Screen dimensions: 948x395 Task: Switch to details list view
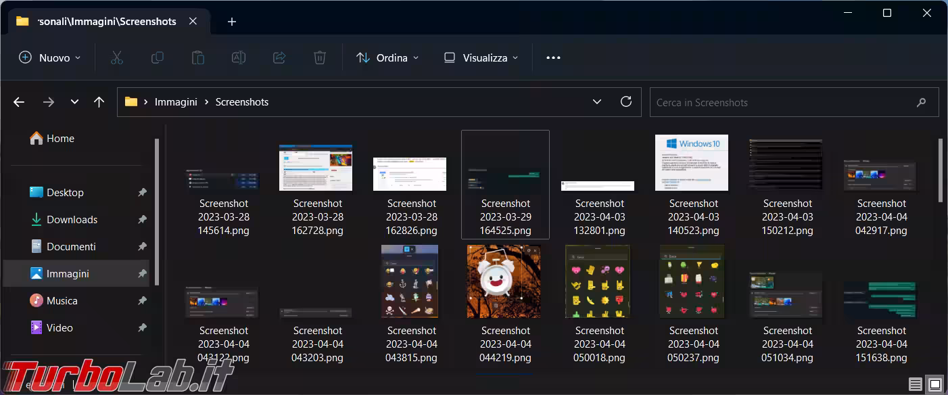[x=915, y=385]
